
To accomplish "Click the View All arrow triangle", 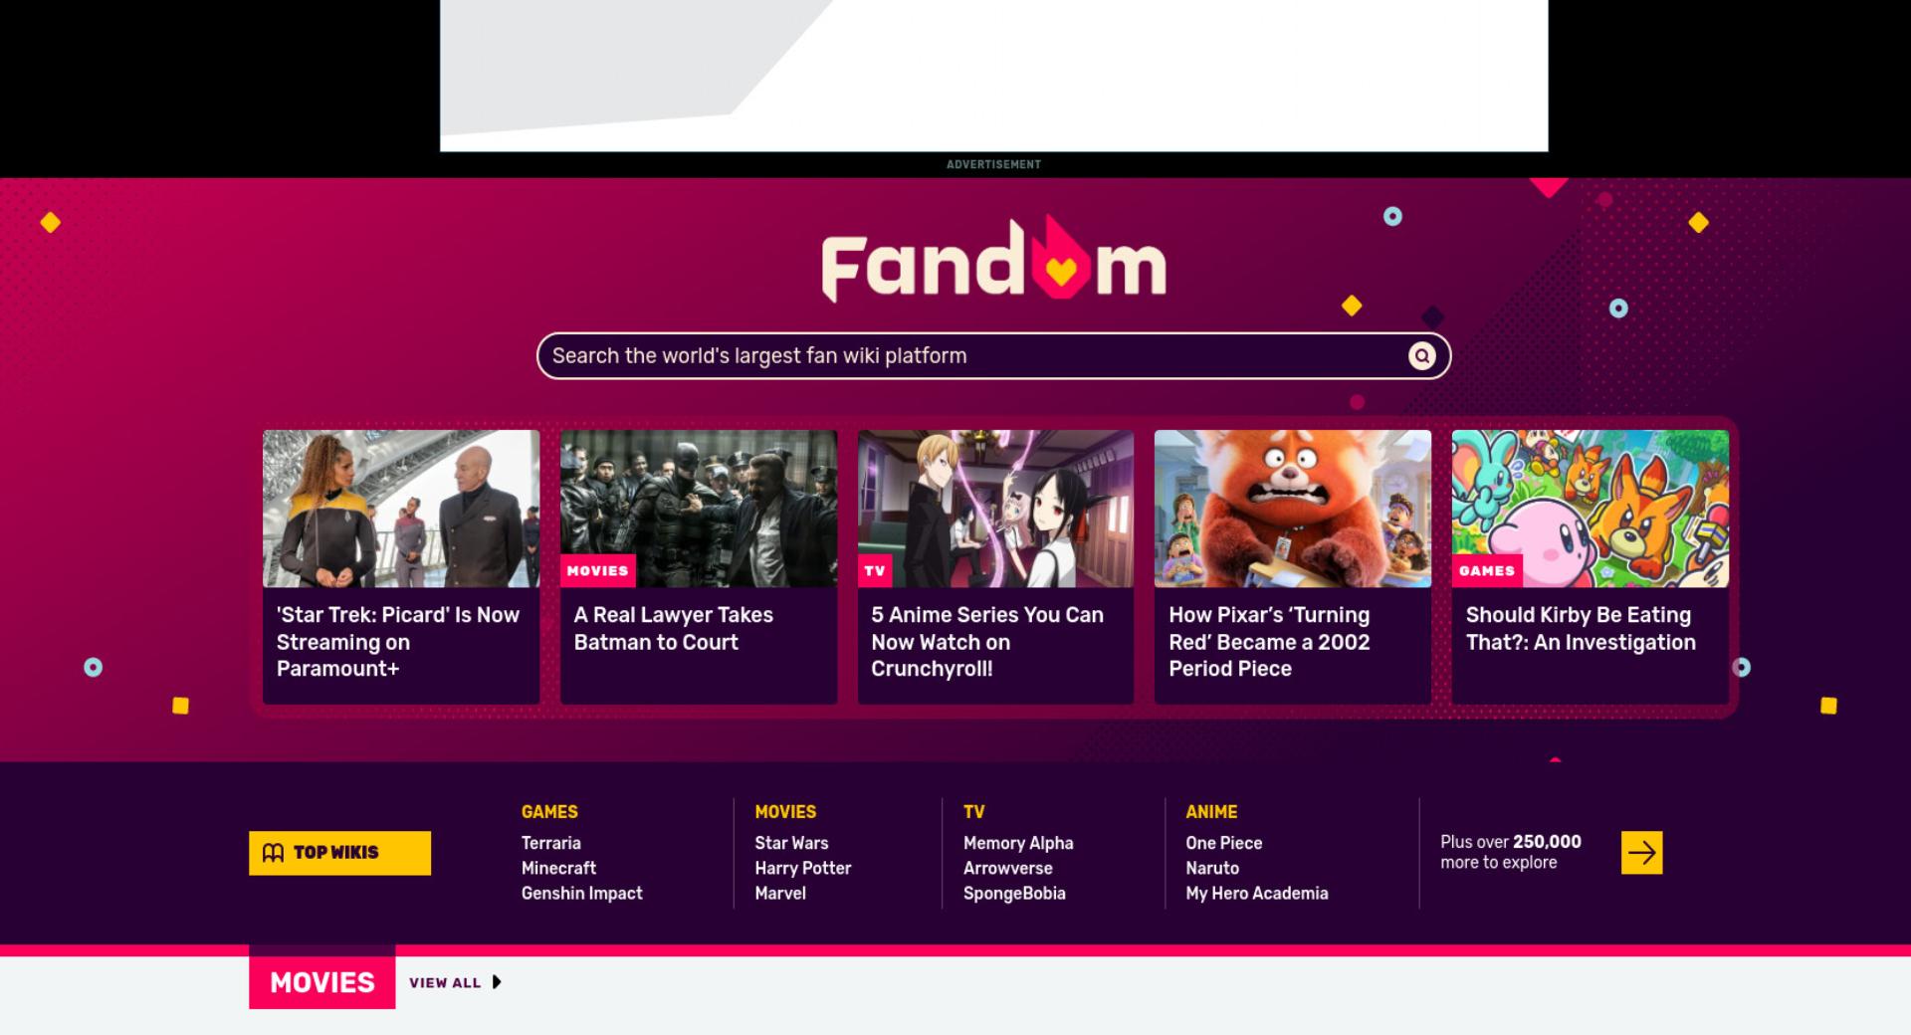I will coord(497,982).
